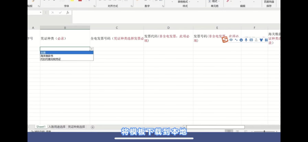Open the Sogou soft keyboard
The width and height of the screenshot is (308, 142).
point(251,40)
